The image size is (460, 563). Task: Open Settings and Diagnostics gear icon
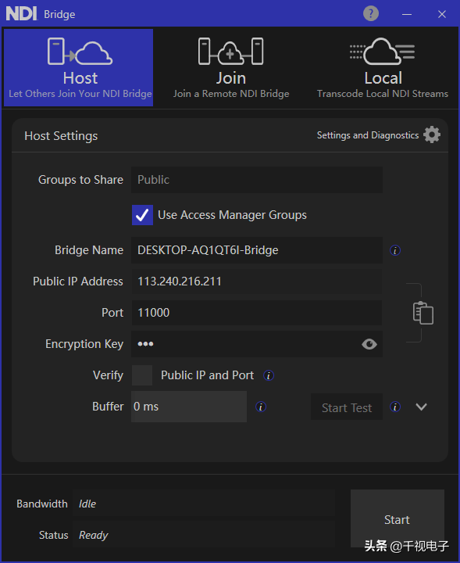point(432,134)
